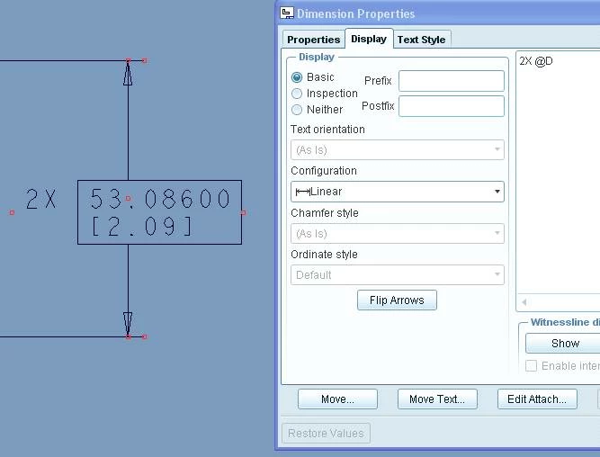Switch to the Properties tab
600x457 pixels.
pyautogui.click(x=313, y=40)
